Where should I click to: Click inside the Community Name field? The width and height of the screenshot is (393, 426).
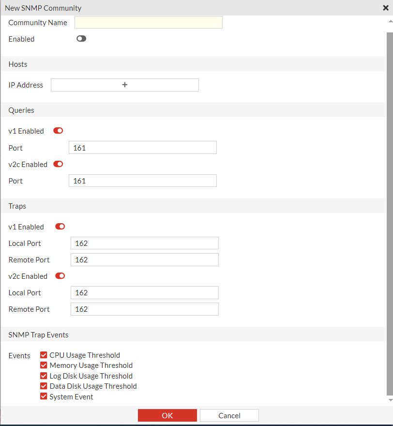point(148,22)
